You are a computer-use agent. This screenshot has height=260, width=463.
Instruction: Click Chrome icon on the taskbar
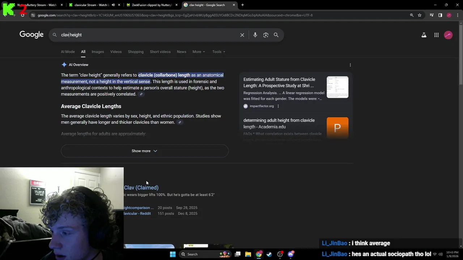259,254
